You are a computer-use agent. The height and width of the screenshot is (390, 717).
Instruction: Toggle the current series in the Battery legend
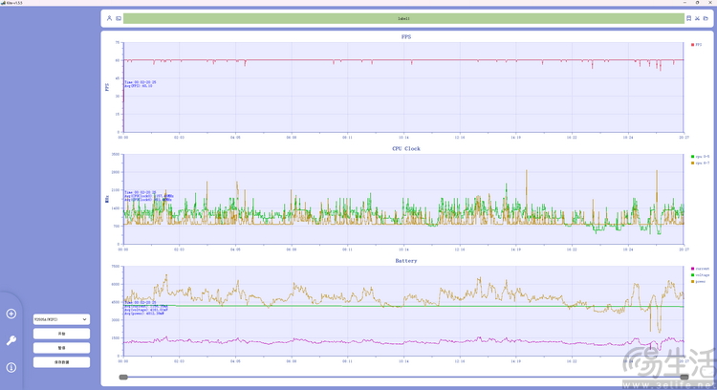[x=701, y=269]
